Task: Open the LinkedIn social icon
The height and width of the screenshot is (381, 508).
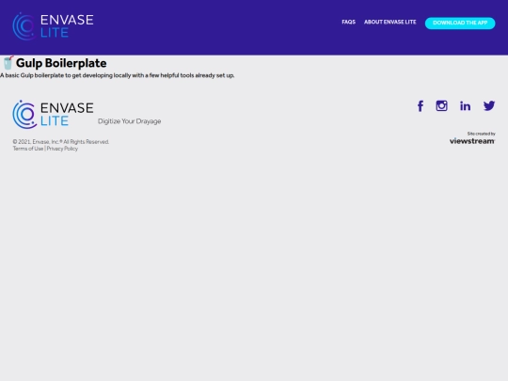Action: click(466, 106)
